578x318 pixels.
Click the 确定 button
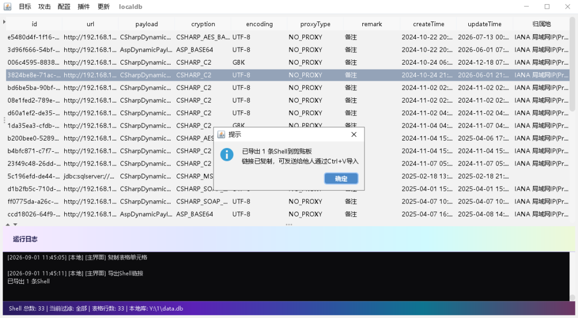(x=341, y=179)
